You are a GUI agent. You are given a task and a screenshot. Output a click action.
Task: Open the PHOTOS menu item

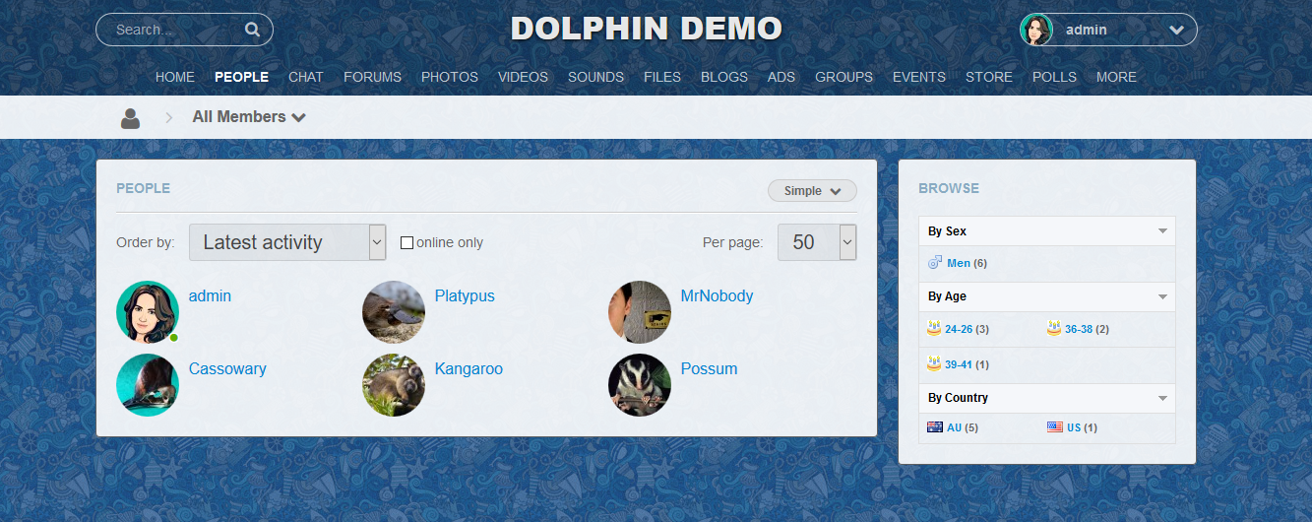(x=450, y=77)
